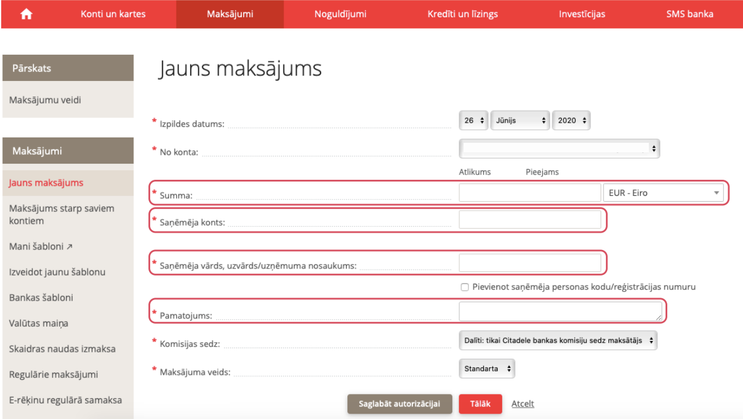Open the No konta account dropdown
This screenshot has height=419, width=743.
tap(559, 149)
